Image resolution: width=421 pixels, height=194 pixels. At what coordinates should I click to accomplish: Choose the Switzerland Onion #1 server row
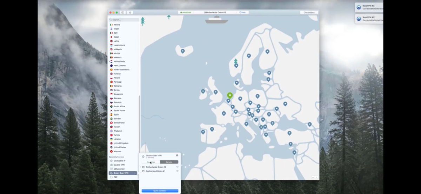(160, 171)
